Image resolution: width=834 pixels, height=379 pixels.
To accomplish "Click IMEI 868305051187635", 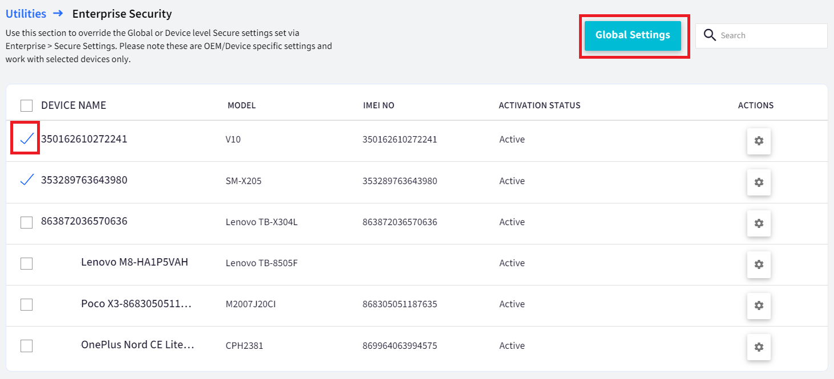I will (400, 304).
